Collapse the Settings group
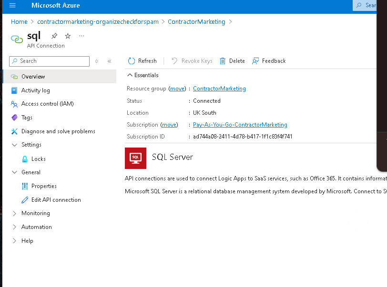 pyautogui.click(x=15, y=145)
